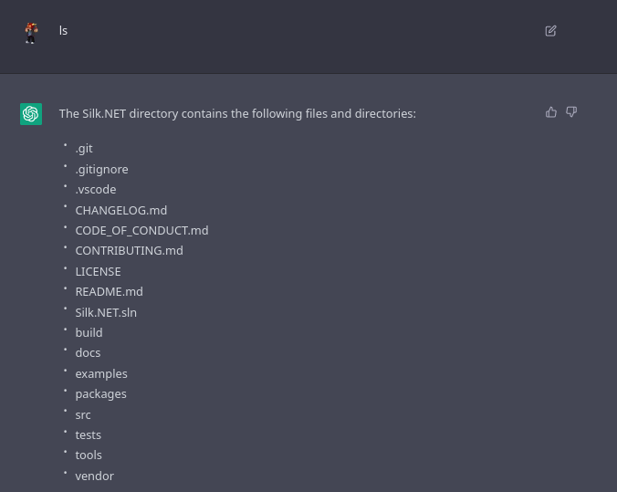The image size is (617, 492).
Task: Select the .gitignore list entry
Action: 101,169
